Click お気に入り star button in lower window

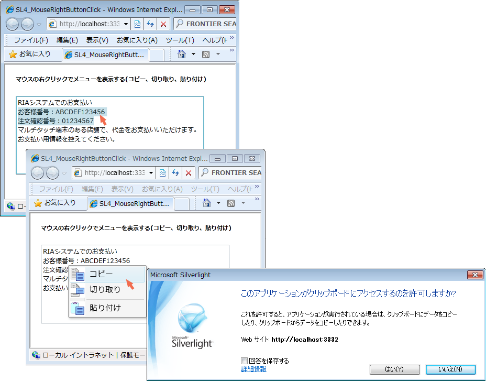[55, 203]
